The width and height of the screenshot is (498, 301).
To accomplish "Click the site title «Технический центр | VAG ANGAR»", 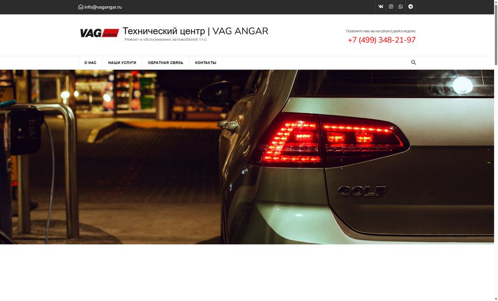I will click(195, 31).
